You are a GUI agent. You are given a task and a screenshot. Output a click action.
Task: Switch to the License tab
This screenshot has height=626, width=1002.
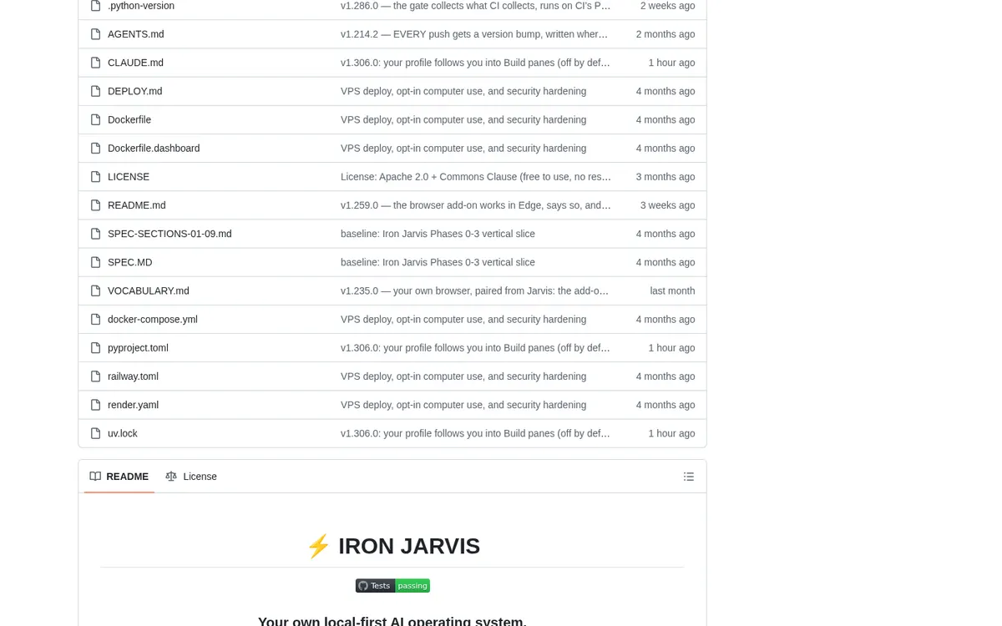click(x=191, y=477)
